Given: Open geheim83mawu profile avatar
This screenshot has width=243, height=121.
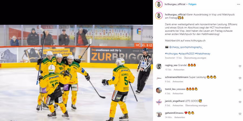Looking at the screenshot, I should [159, 114].
